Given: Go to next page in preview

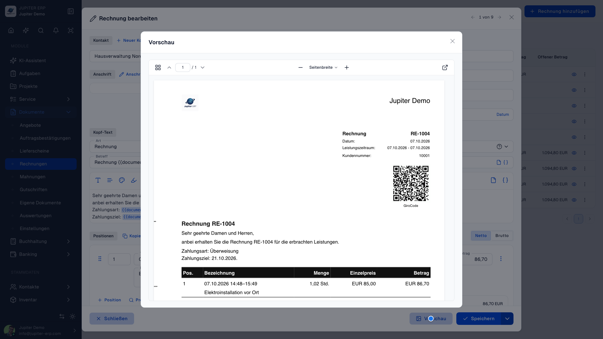Looking at the screenshot, I should pyautogui.click(x=203, y=67).
